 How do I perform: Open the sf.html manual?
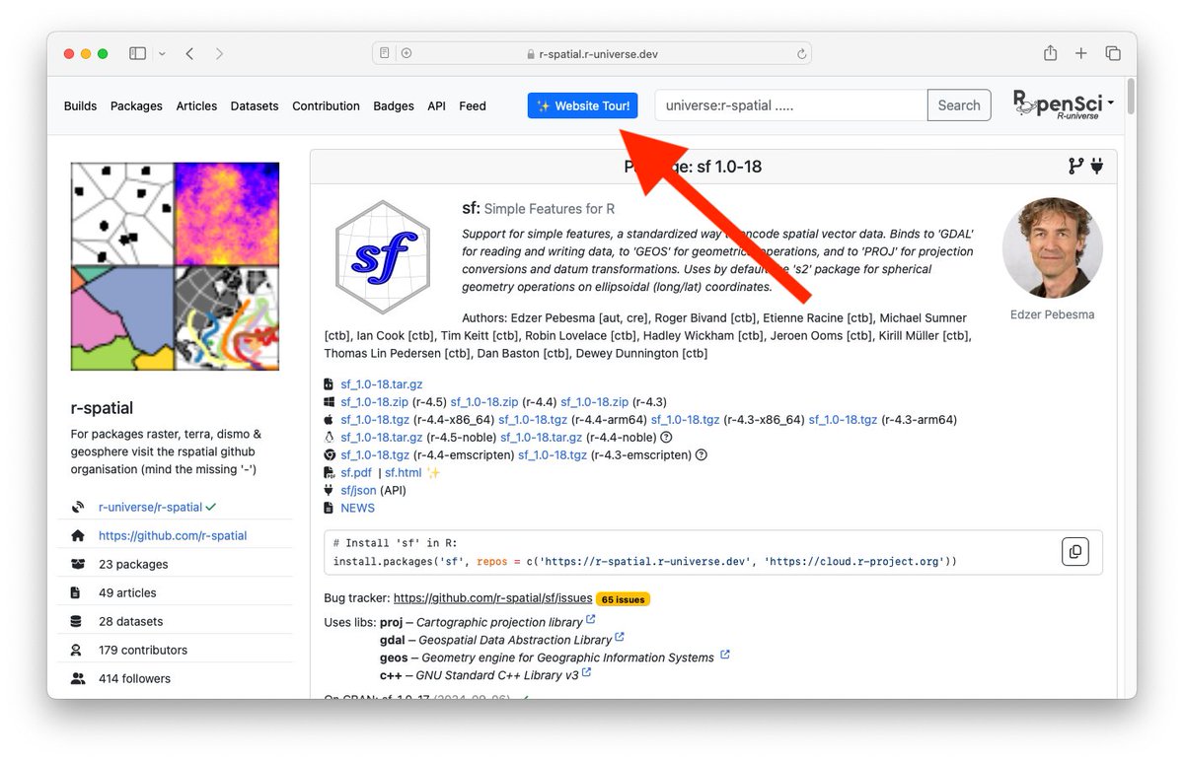point(404,473)
